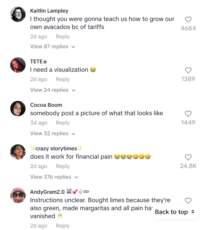Open Kaitlin Lampley's profile avatar

[x=18, y=14]
